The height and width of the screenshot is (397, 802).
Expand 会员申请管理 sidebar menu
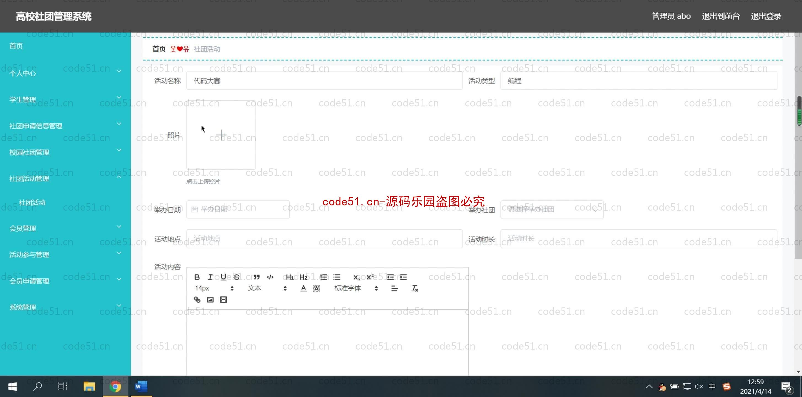click(65, 281)
